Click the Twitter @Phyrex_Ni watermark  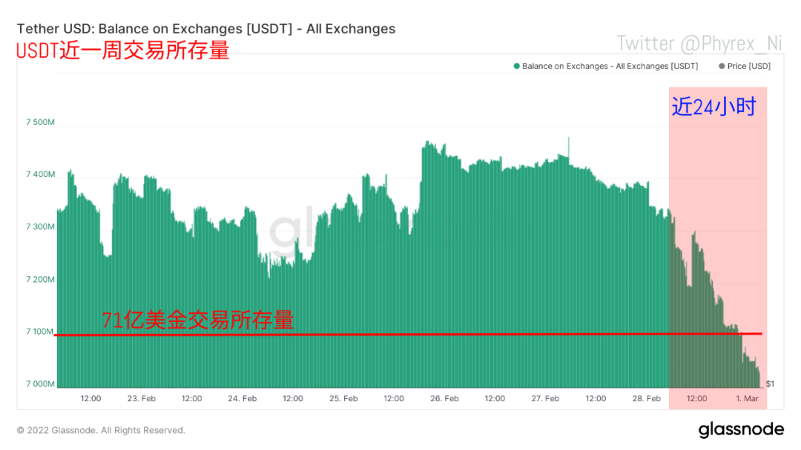(x=699, y=44)
